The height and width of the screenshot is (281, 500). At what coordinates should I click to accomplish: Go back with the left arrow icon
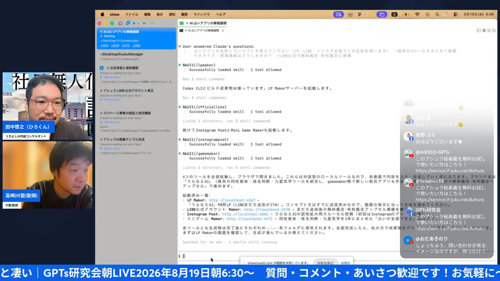[145, 23]
